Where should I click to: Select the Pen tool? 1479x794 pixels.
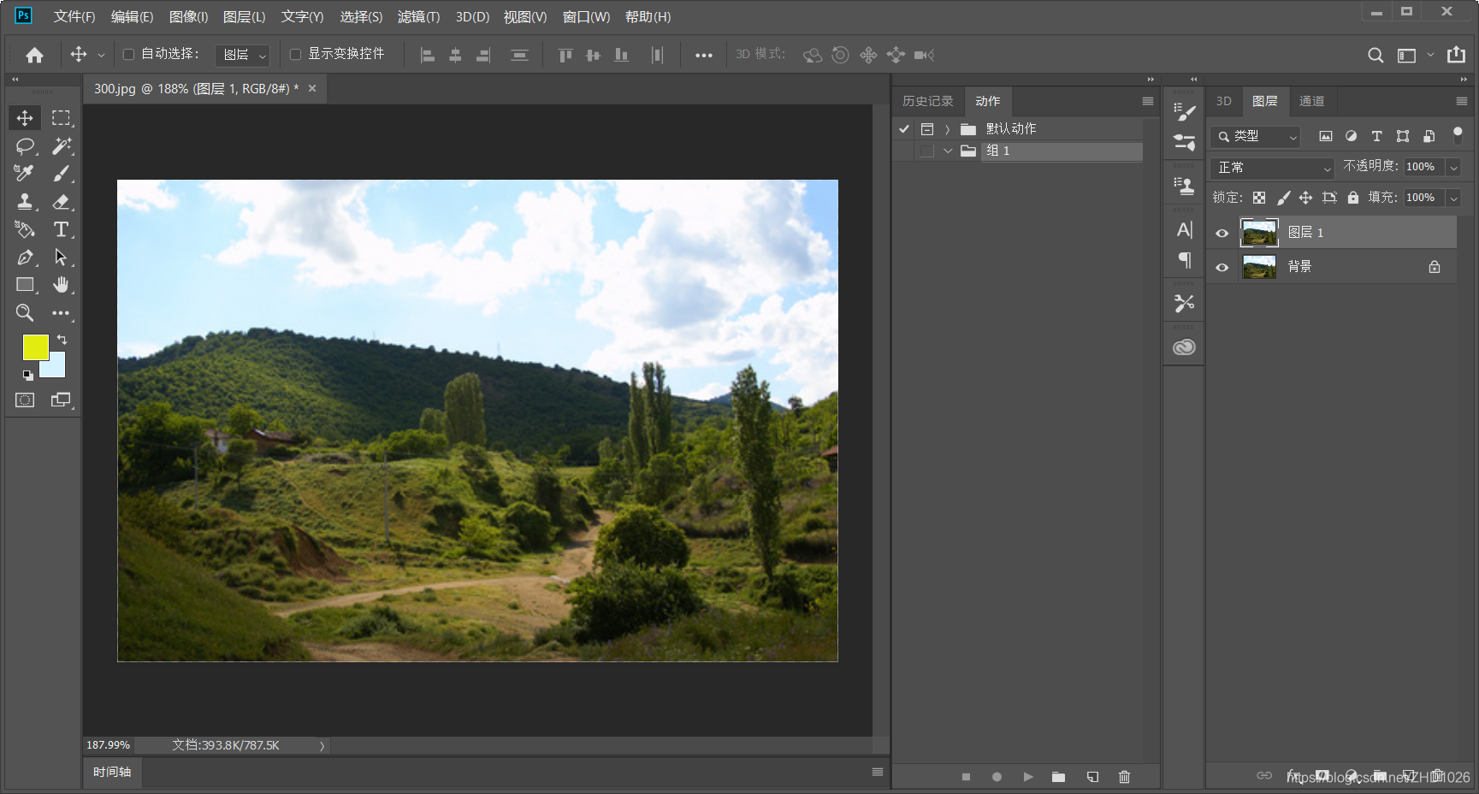click(25, 257)
